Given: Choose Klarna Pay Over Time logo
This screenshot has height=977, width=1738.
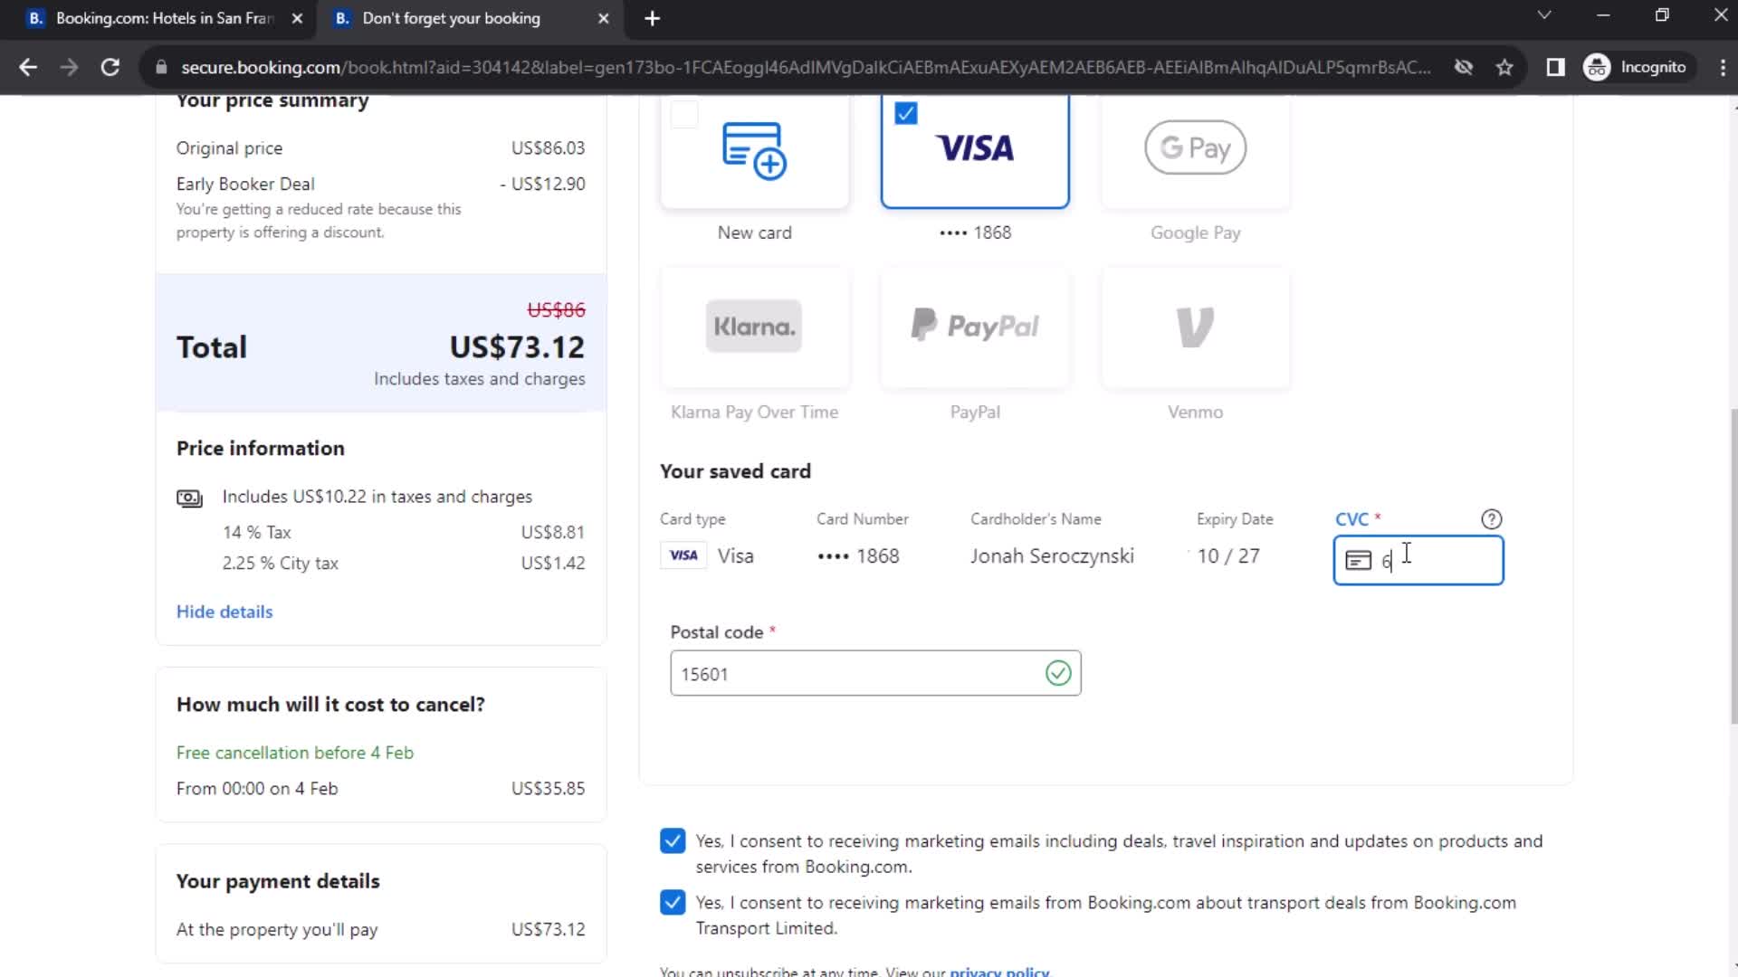Looking at the screenshot, I should (754, 326).
